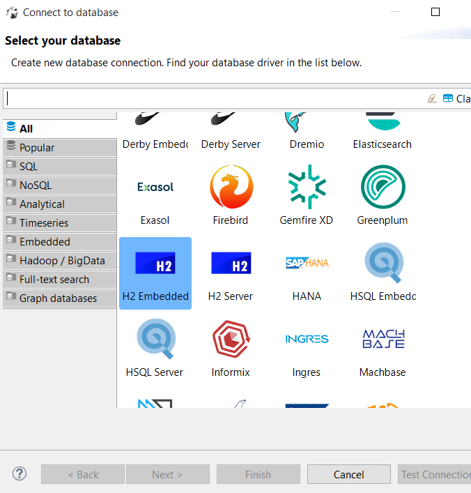This screenshot has width=471, height=493.
Task: Open Hadoop / BigData category
Action: [x=60, y=261]
